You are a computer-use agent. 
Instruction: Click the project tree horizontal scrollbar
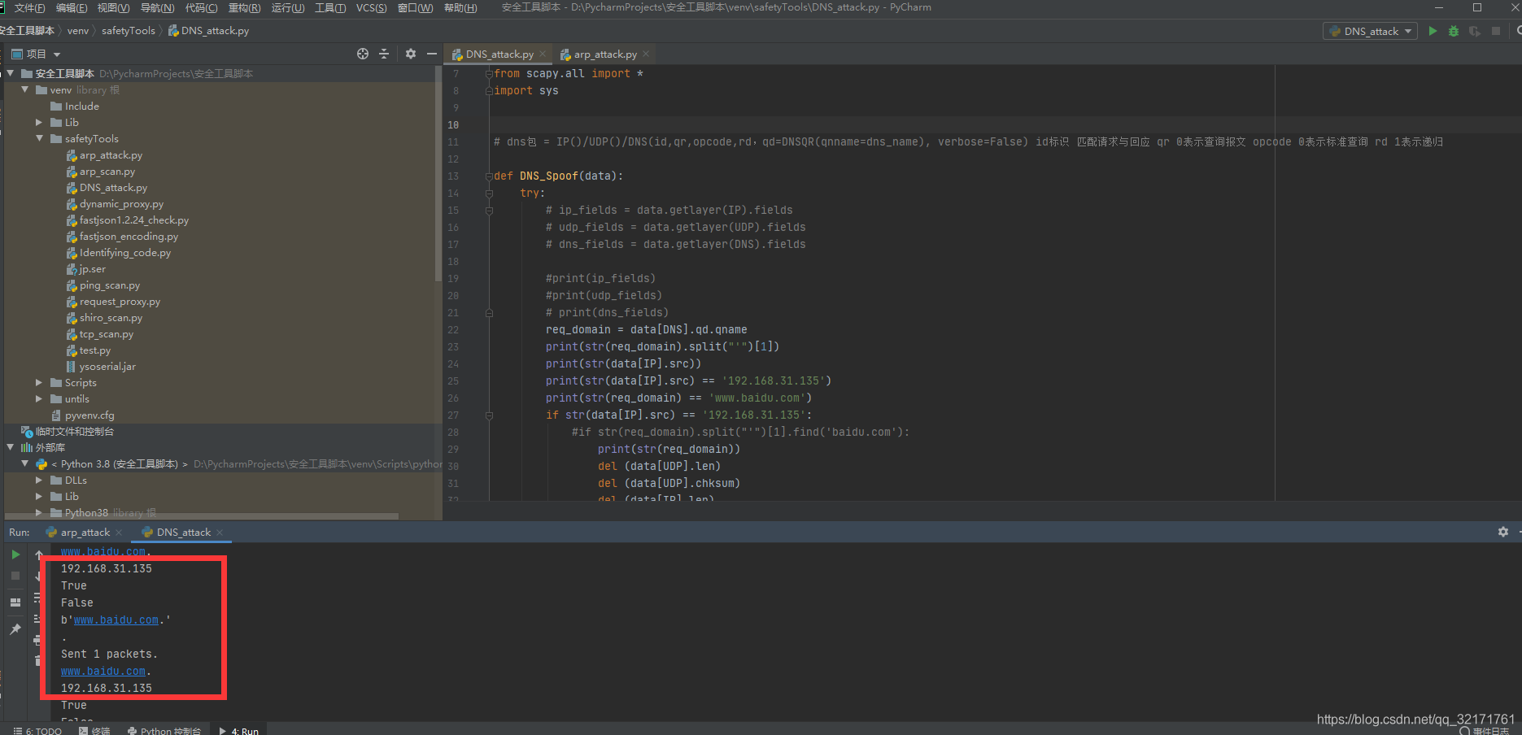(203, 515)
